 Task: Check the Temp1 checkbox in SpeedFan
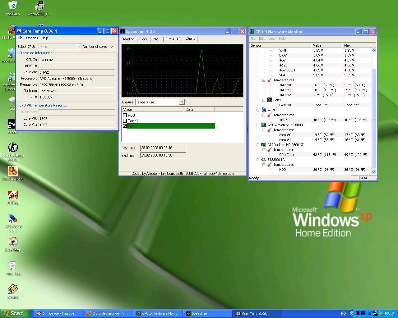(x=125, y=121)
